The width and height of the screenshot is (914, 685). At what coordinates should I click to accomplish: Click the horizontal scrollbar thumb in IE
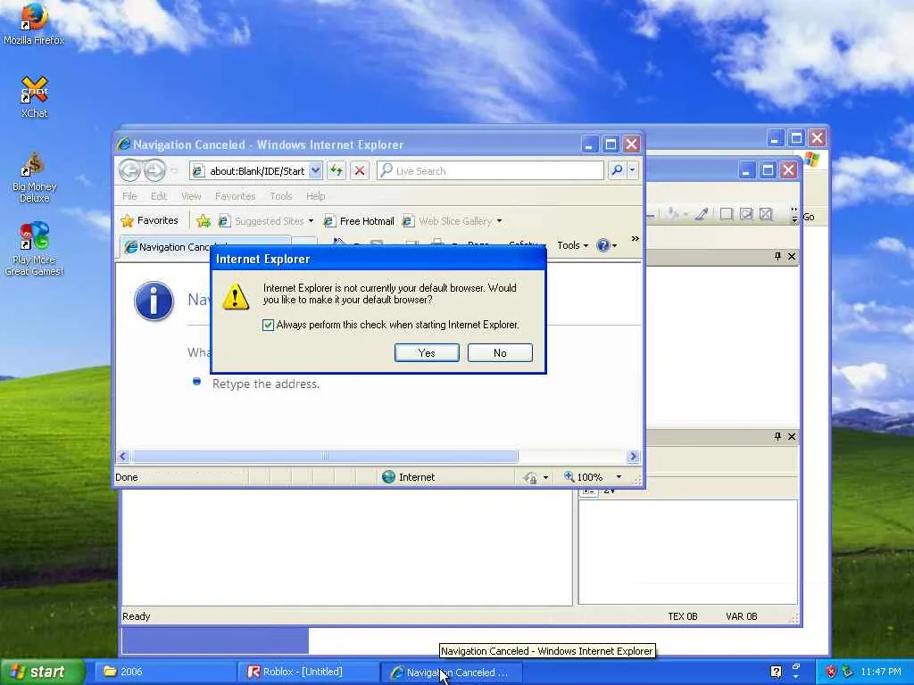tap(325, 456)
